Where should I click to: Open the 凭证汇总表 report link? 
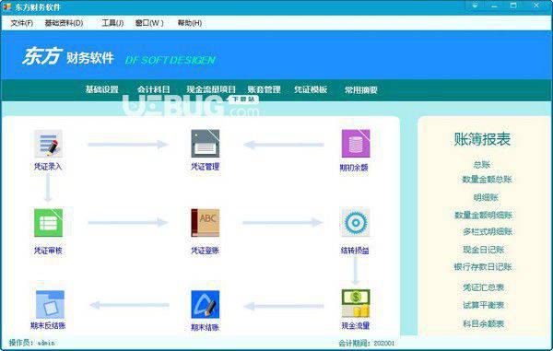(x=484, y=287)
